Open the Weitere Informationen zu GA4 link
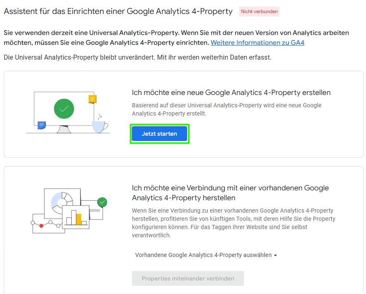This screenshot has width=366, height=294. (258, 43)
